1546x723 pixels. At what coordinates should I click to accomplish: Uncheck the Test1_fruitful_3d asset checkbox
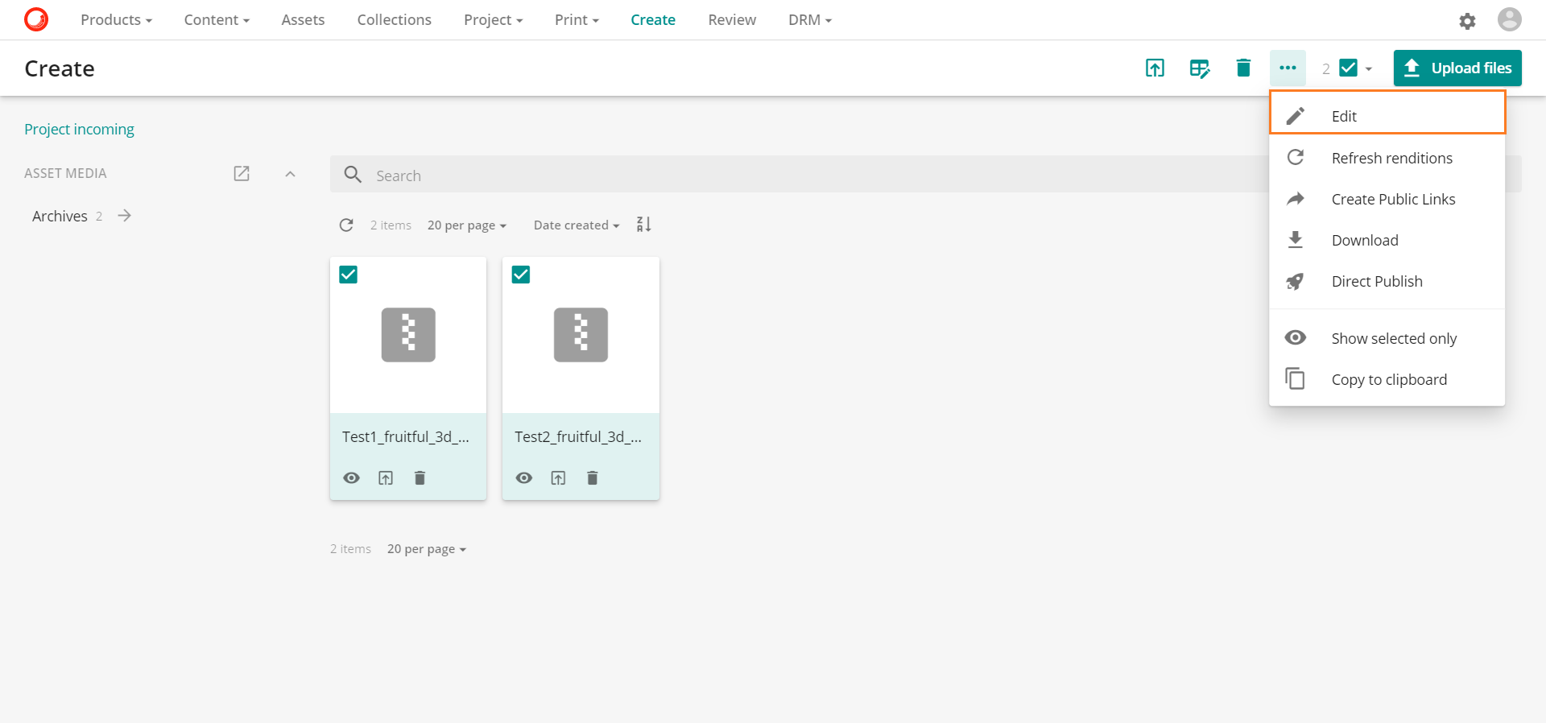pos(349,275)
